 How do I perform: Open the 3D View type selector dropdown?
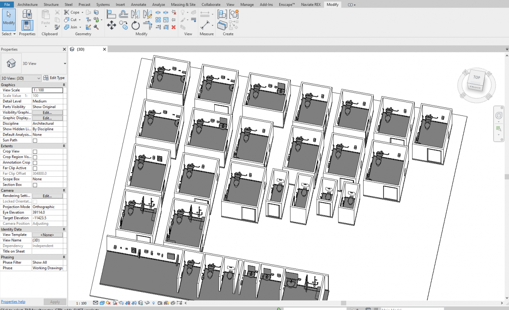65,64
